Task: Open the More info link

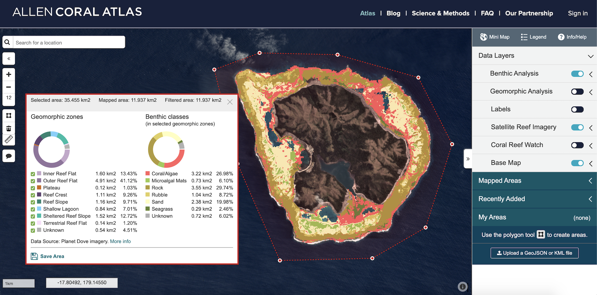Action: 120,241
